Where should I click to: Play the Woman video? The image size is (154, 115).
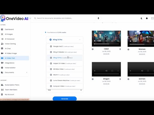[x=131, y=41]
